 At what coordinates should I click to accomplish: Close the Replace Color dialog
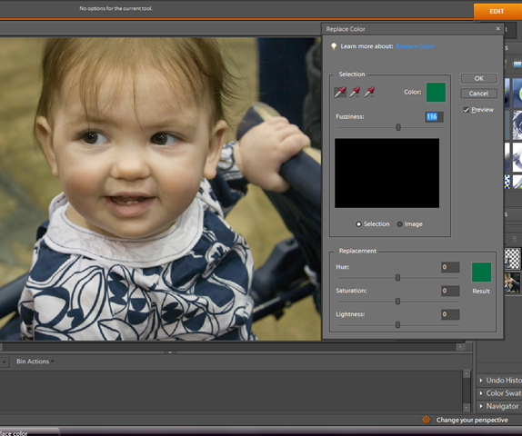pyautogui.click(x=498, y=29)
